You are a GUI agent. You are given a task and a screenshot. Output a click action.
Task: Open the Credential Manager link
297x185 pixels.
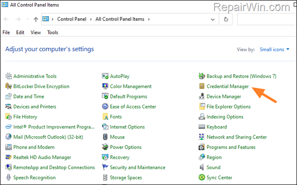[227, 87]
